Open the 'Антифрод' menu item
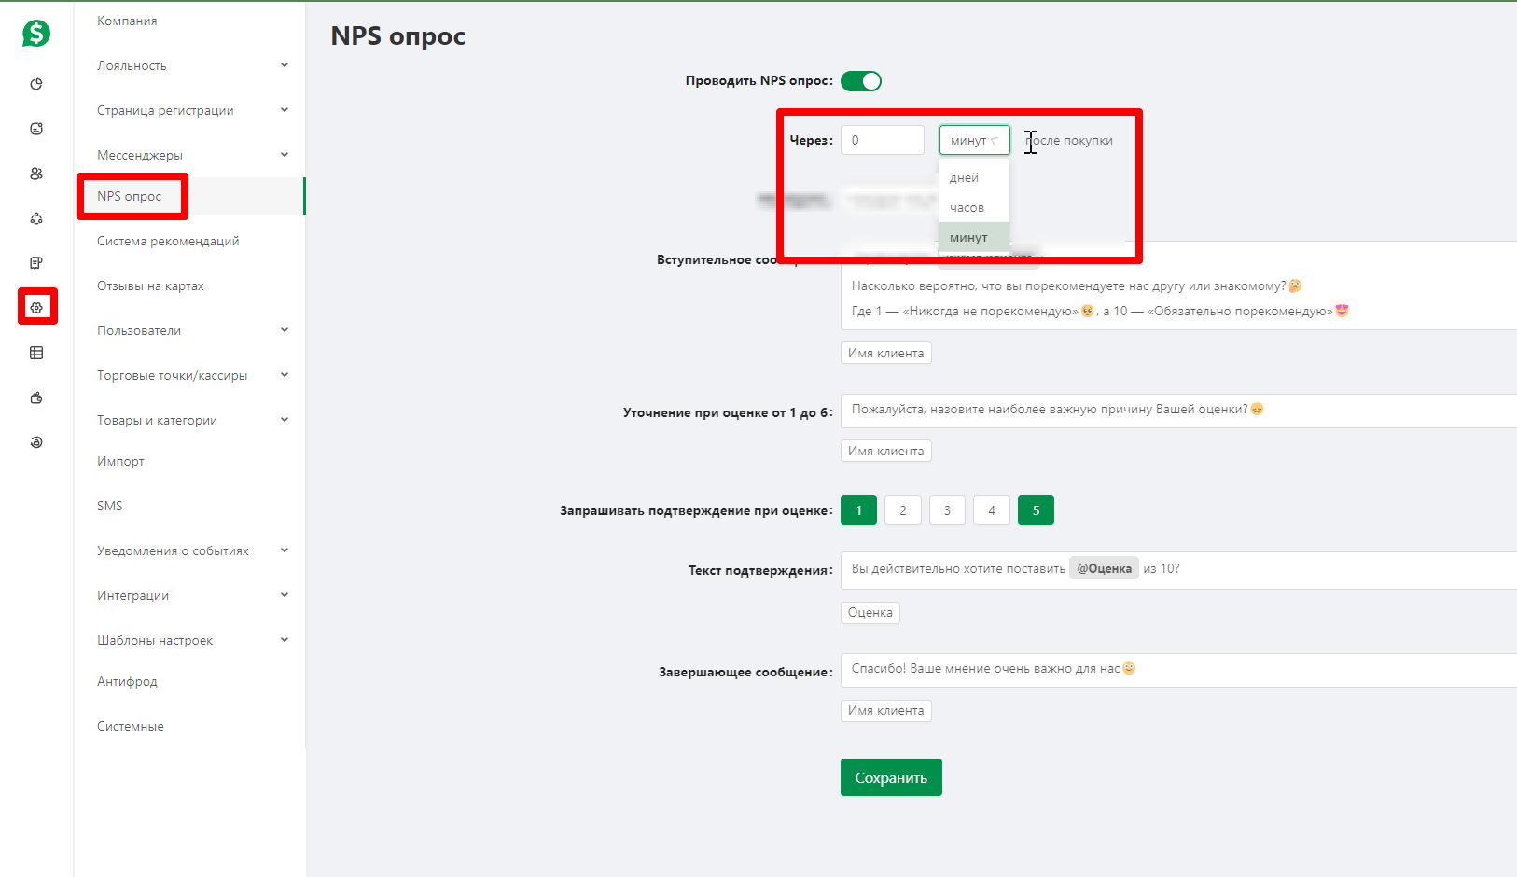The width and height of the screenshot is (1517, 877). point(127,681)
